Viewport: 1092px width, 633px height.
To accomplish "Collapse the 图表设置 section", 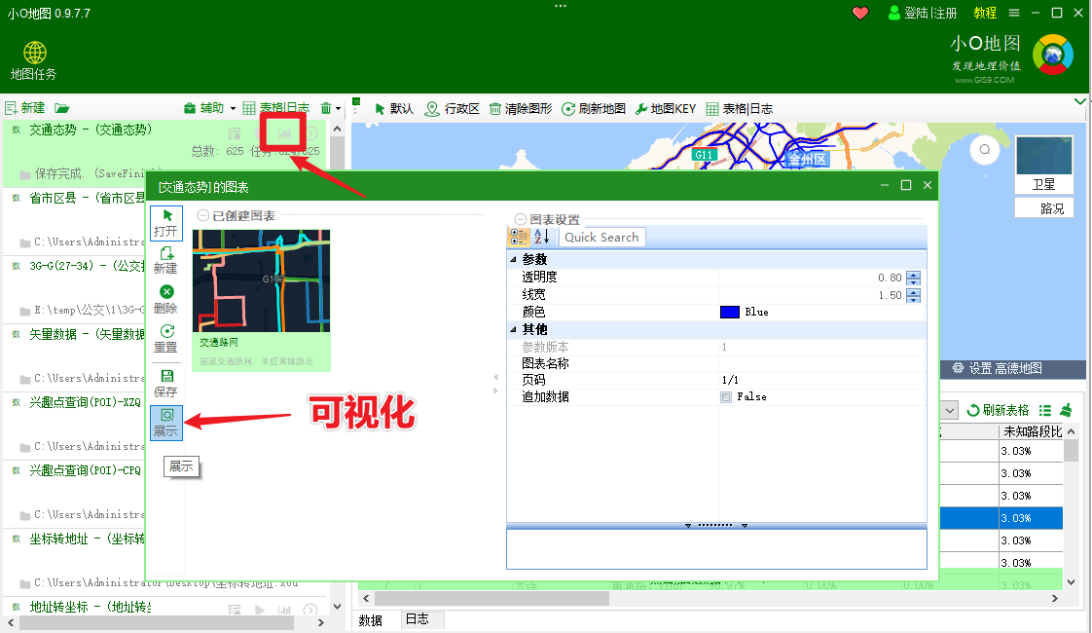I will tap(521, 219).
